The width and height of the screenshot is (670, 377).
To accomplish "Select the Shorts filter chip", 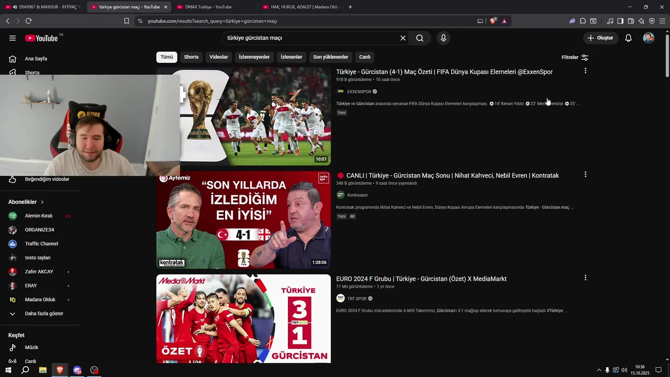I will pyautogui.click(x=191, y=57).
